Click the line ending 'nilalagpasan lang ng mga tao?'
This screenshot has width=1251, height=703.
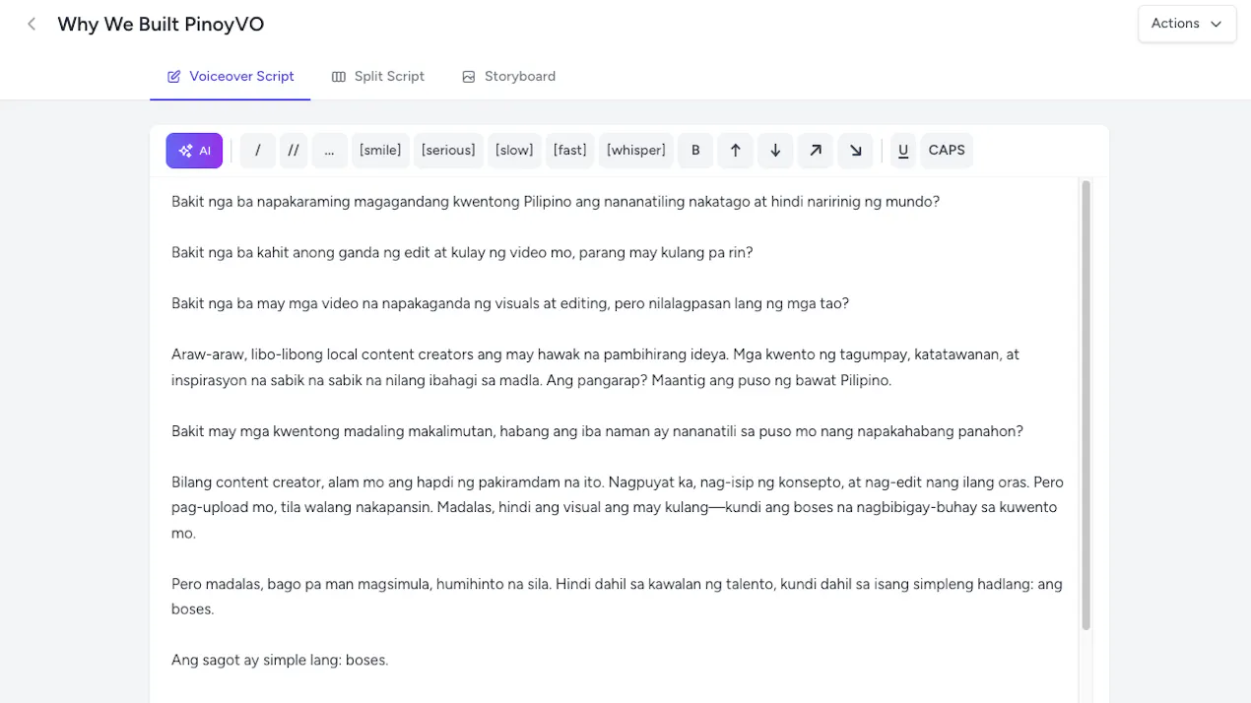click(510, 303)
